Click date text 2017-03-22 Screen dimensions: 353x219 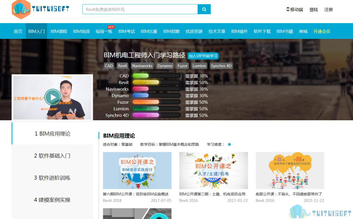(238, 200)
